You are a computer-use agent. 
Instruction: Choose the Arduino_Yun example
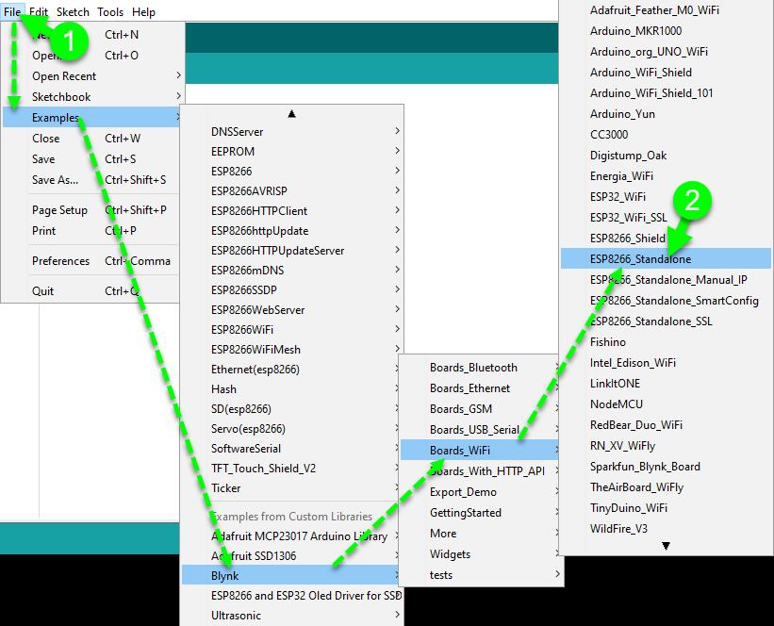click(666, 113)
